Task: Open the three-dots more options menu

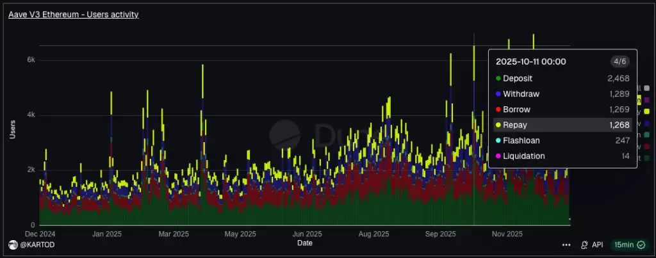Action: click(566, 245)
